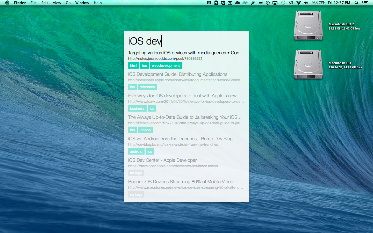Click the ios tag beside webdevelopment

coord(145,65)
